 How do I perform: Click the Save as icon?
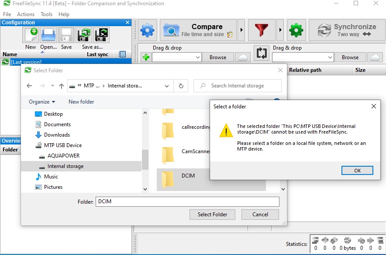pos(84,35)
